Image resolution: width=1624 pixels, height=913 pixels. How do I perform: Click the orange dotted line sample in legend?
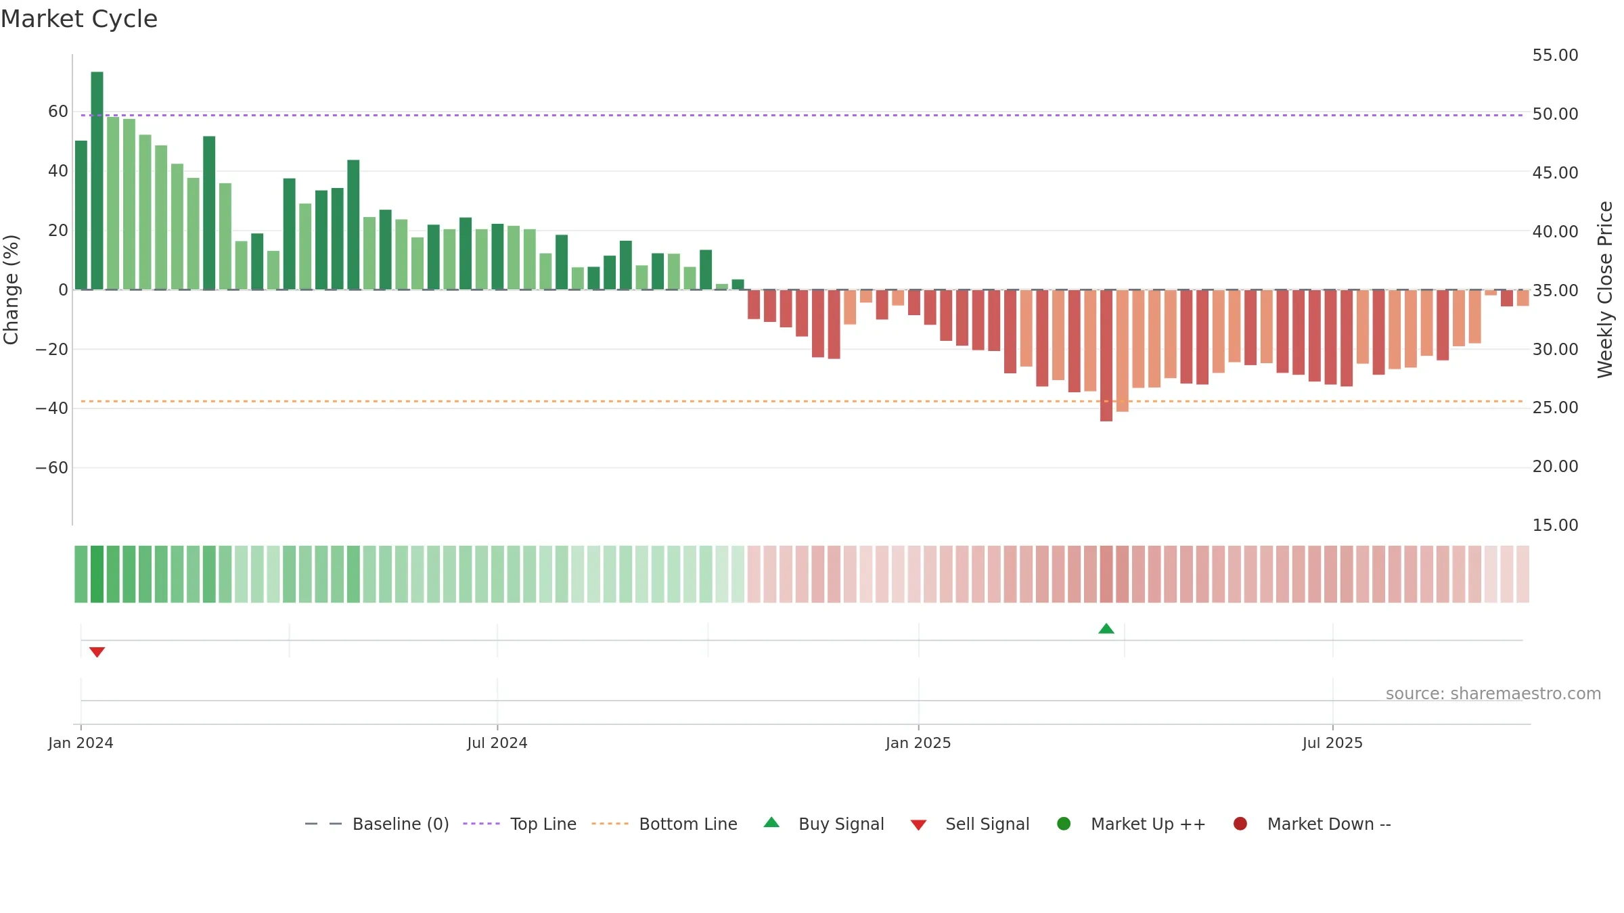610,824
